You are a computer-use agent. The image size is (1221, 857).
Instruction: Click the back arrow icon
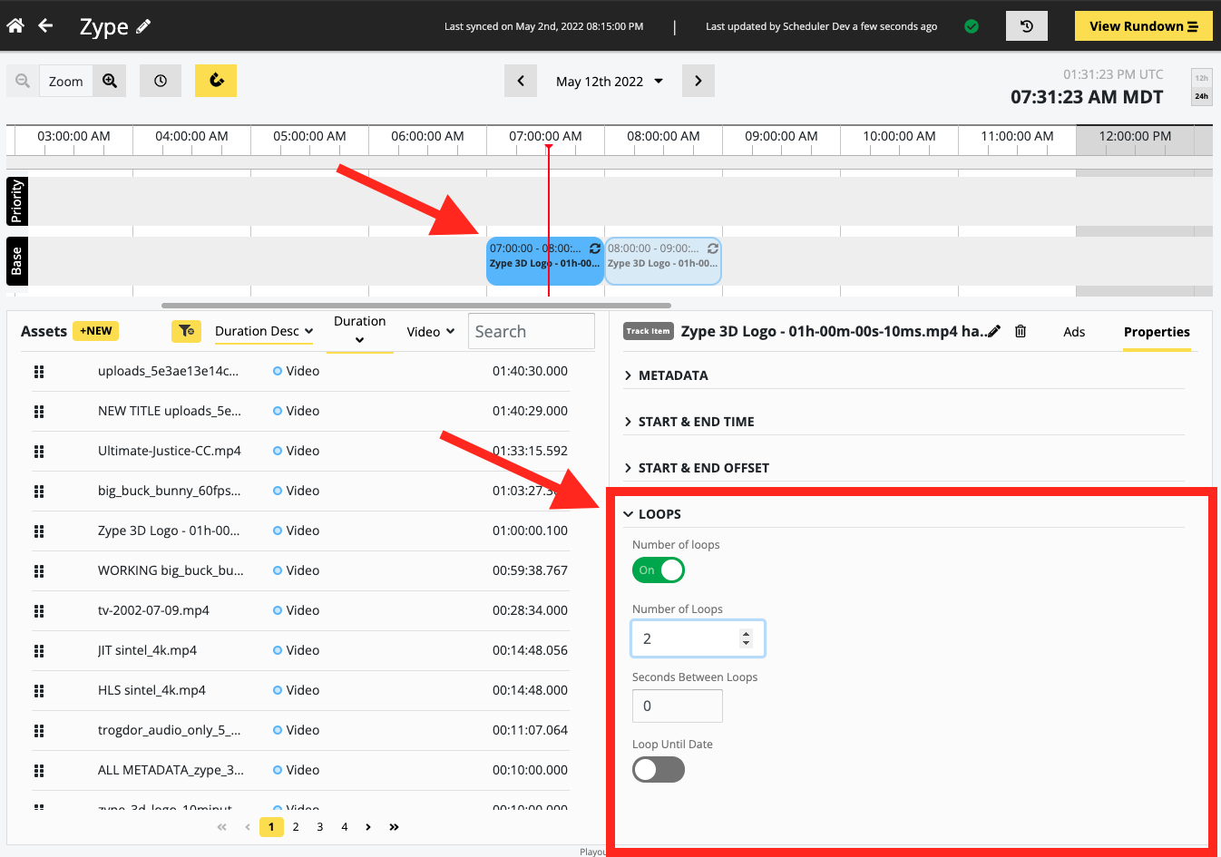tap(45, 25)
